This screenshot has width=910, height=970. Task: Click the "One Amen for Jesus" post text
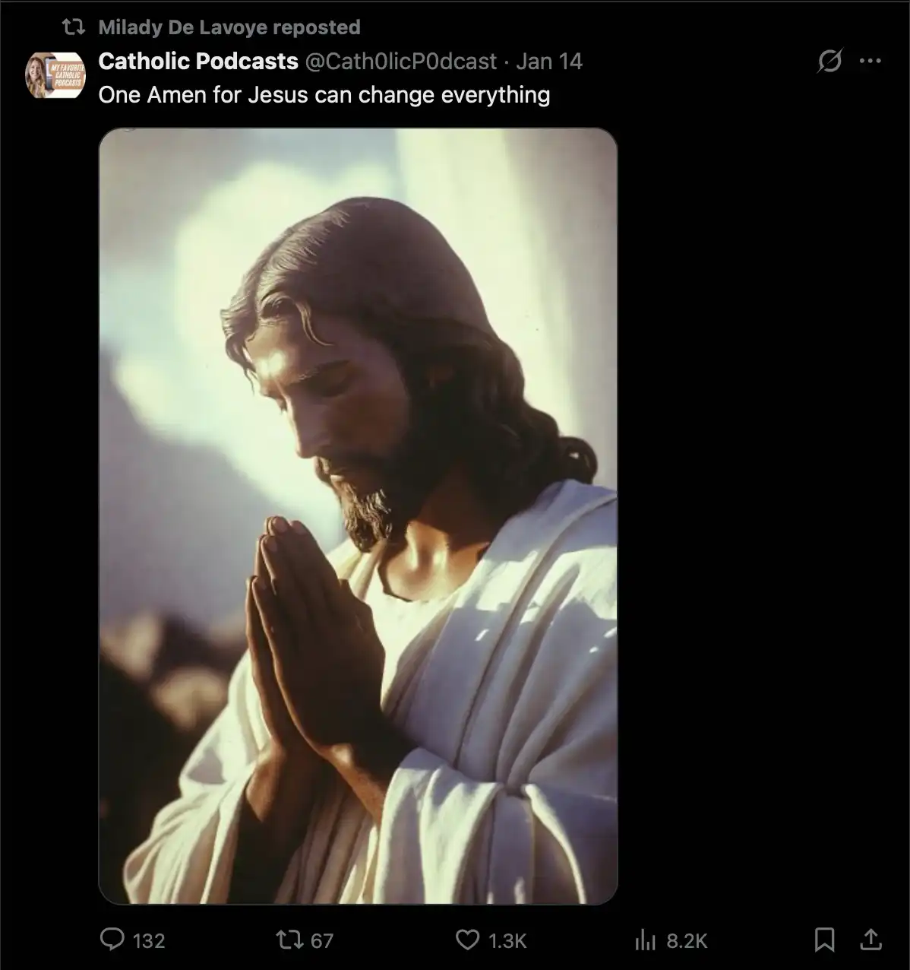324,95
